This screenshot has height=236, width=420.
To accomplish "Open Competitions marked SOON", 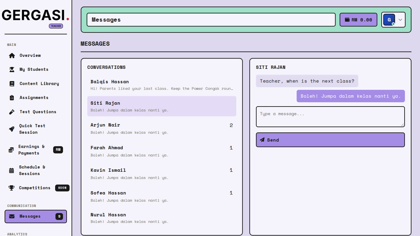I will [36, 188].
